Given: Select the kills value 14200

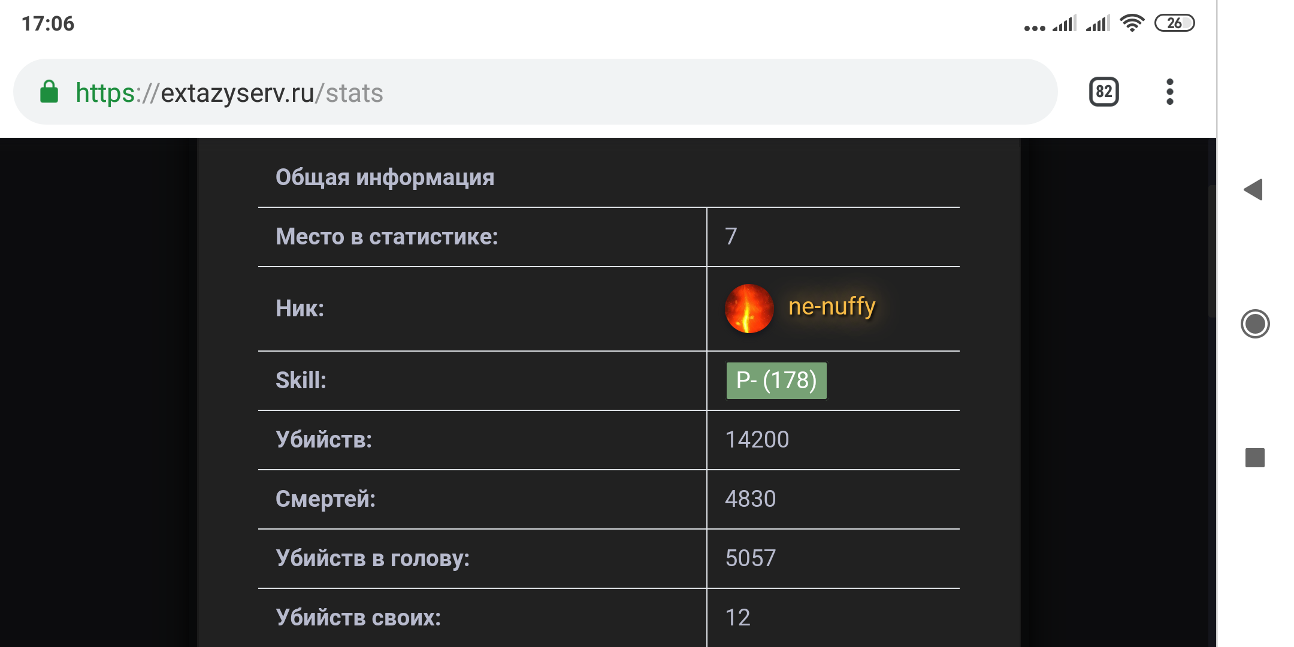Looking at the screenshot, I should point(757,440).
